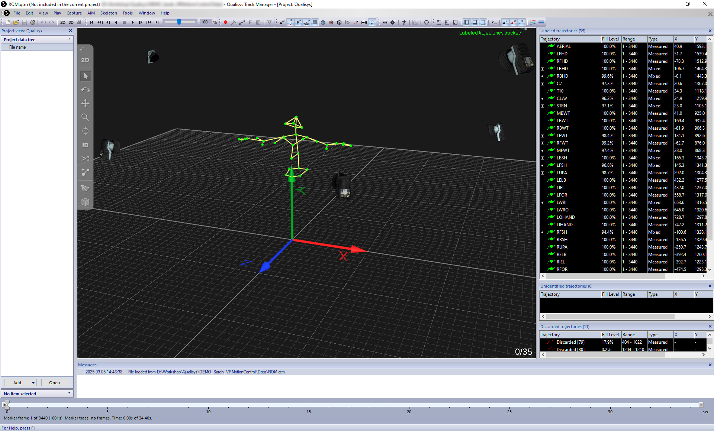Click the red Record capture button

point(225,22)
